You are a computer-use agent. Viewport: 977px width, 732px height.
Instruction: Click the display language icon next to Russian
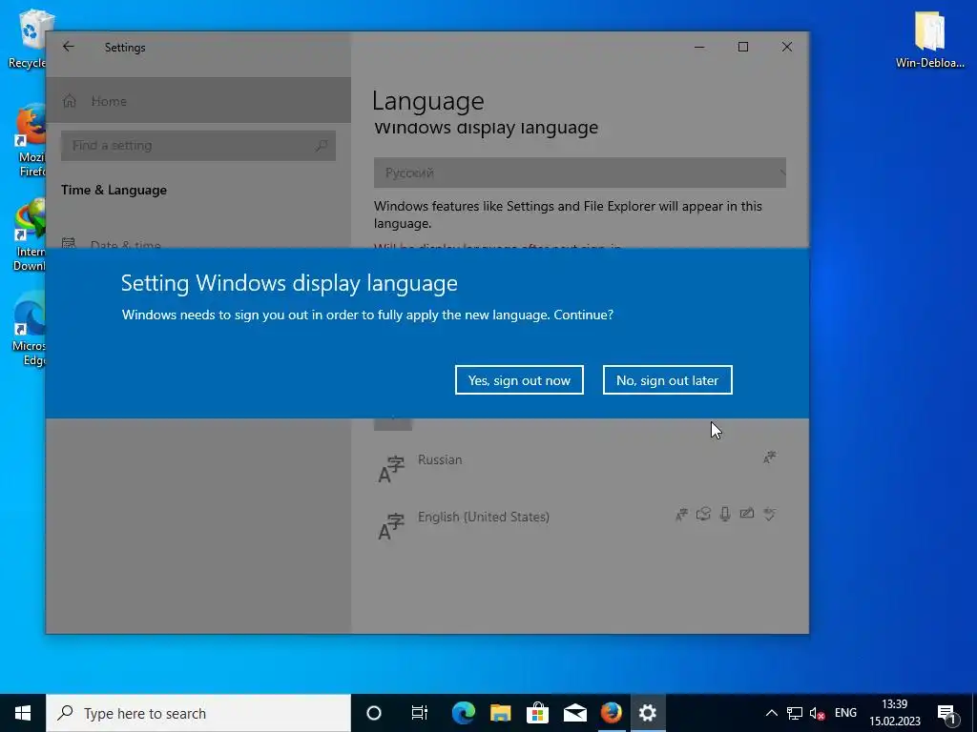pos(770,457)
